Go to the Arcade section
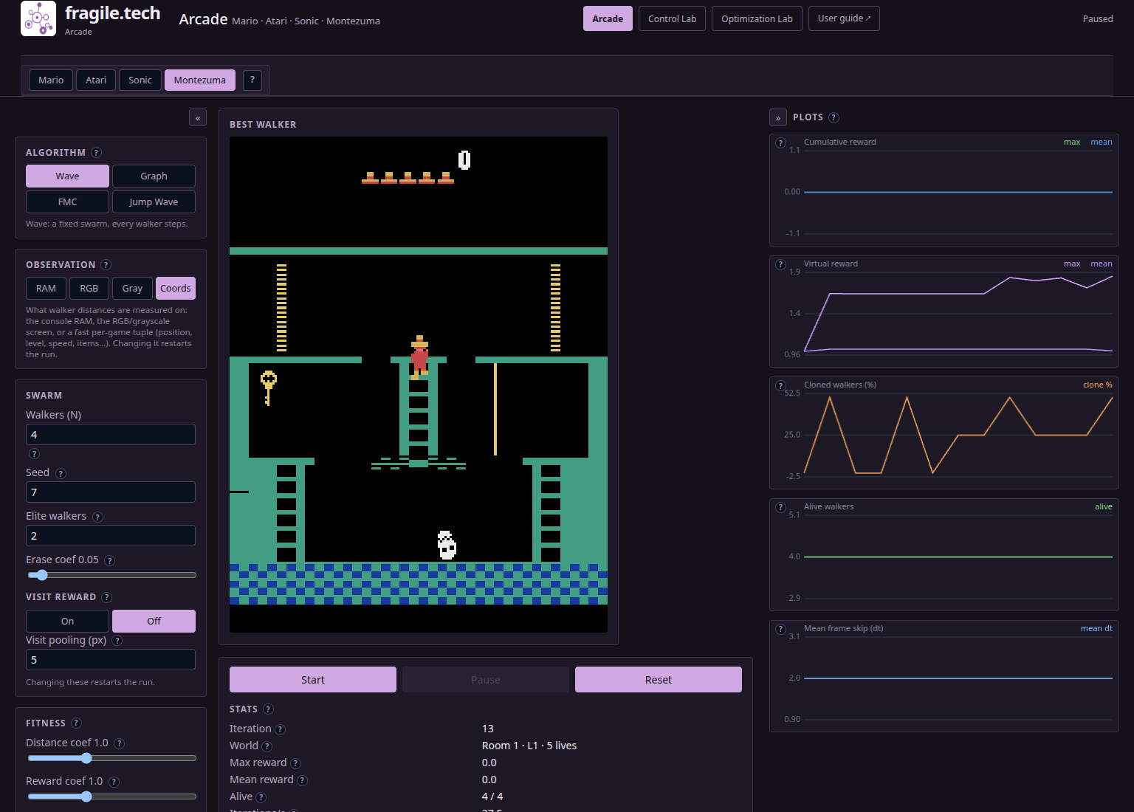Image resolution: width=1134 pixels, height=812 pixels. [608, 18]
